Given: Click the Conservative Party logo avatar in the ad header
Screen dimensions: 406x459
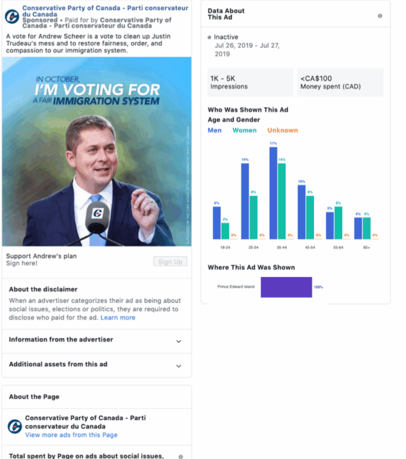Looking at the screenshot, I should tap(12, 16).
